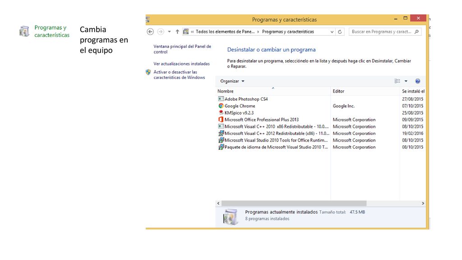The width and height of the screenshot is (462, 260).
Task: Click 8 programas instalados status text
Action: 267,219
